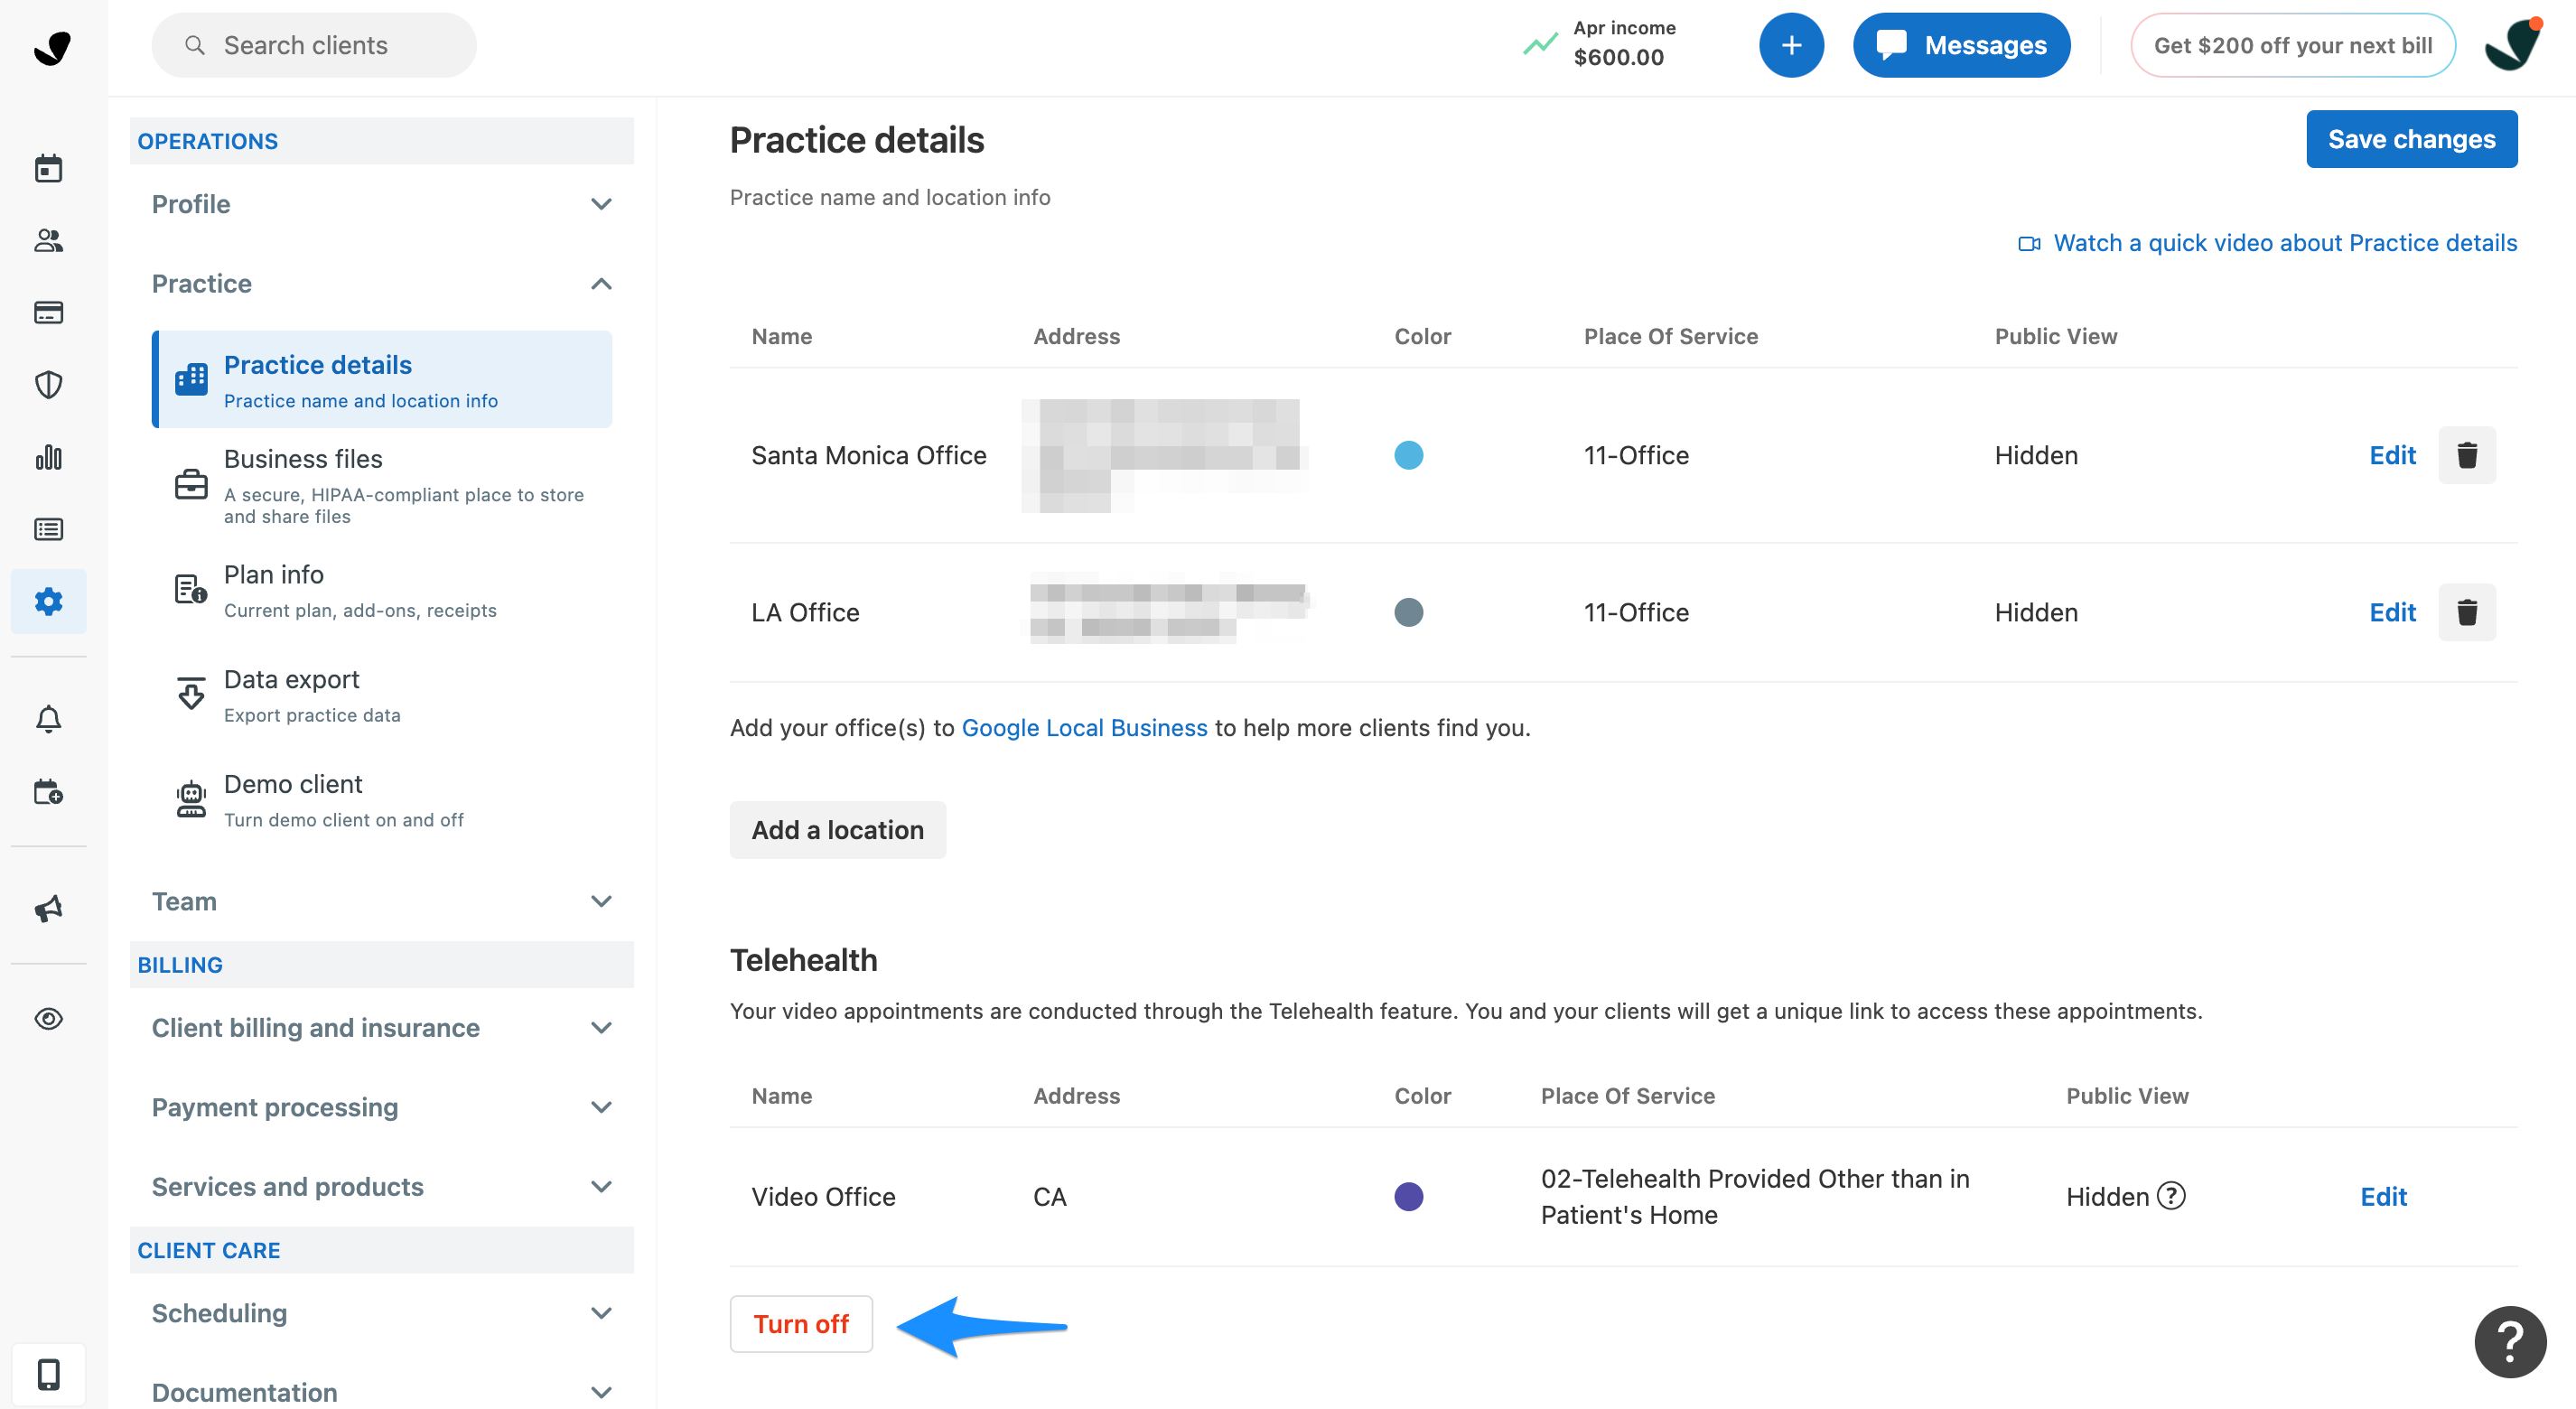Viewport: 2576px width, 1409px height.
Task: Click the megaphone marketing icon
Action: (x=48, y=908)
